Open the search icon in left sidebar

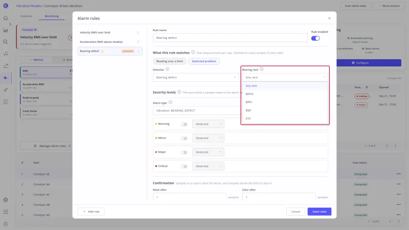click(6, 42)
